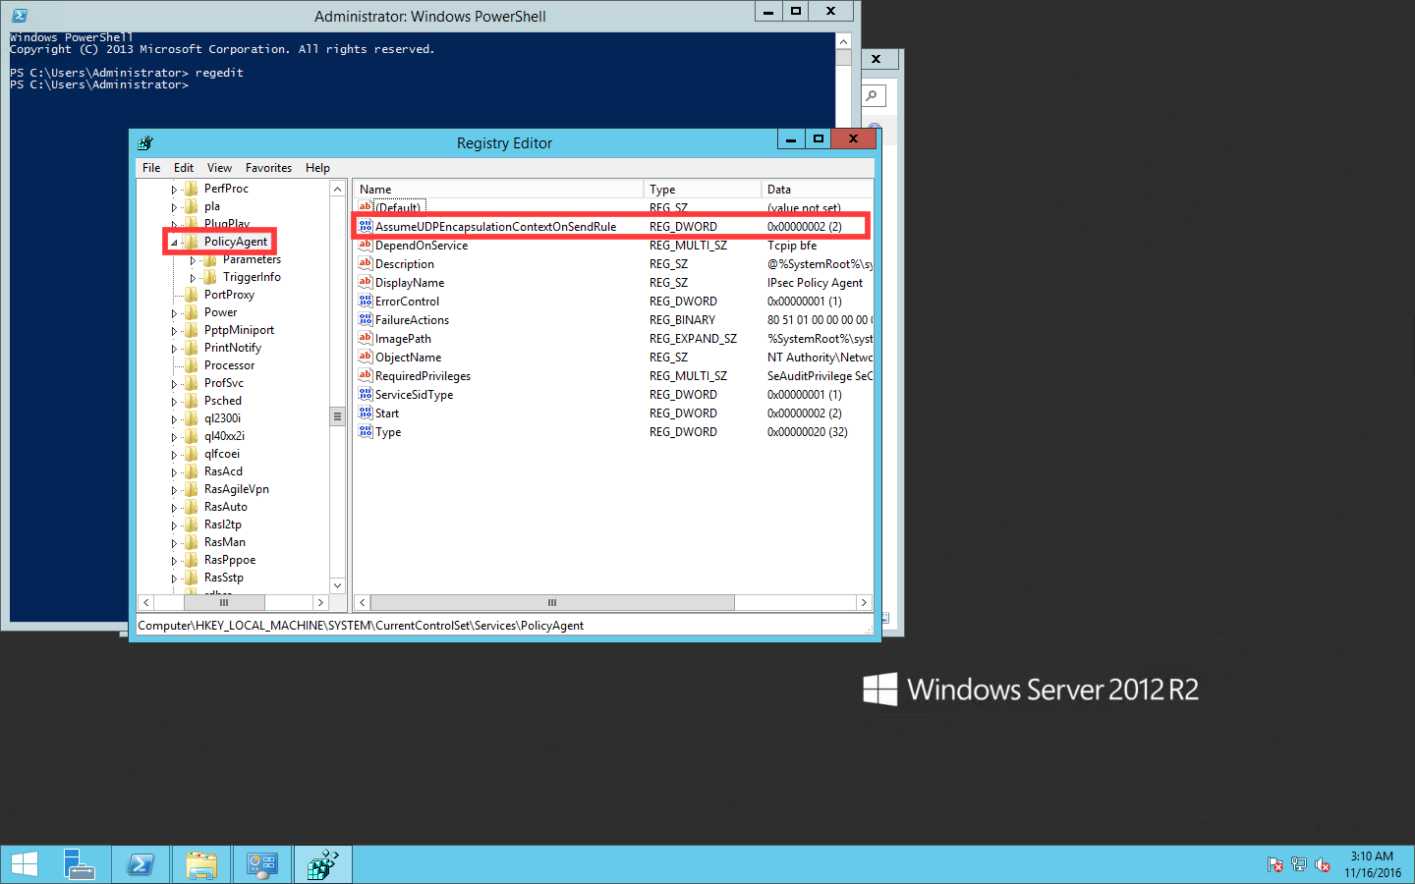Expand the Parameters subkey

tap(193, 260)
